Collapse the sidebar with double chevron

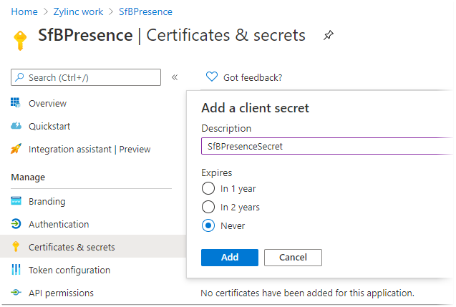(175, 77)
